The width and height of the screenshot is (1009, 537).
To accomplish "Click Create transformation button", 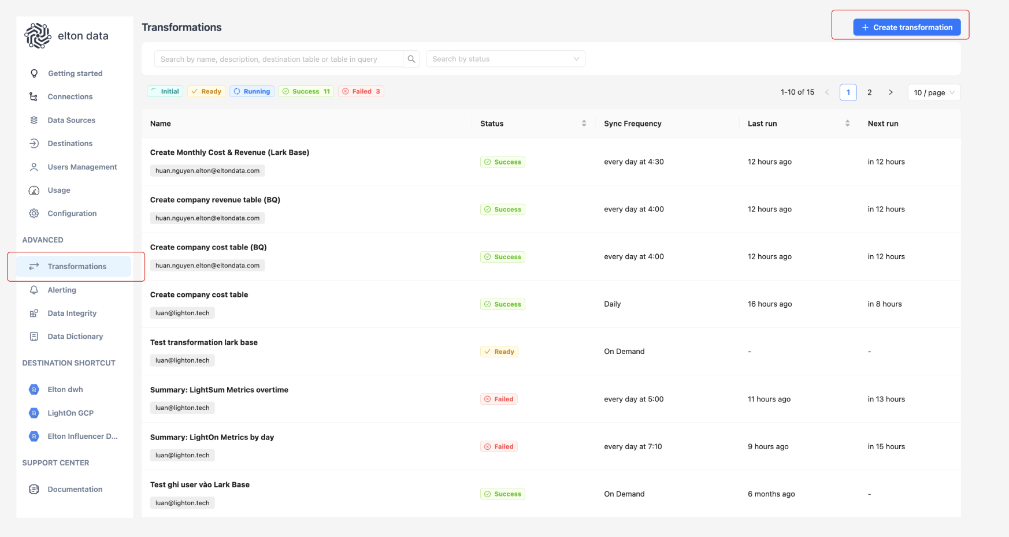I will (907, 27).
